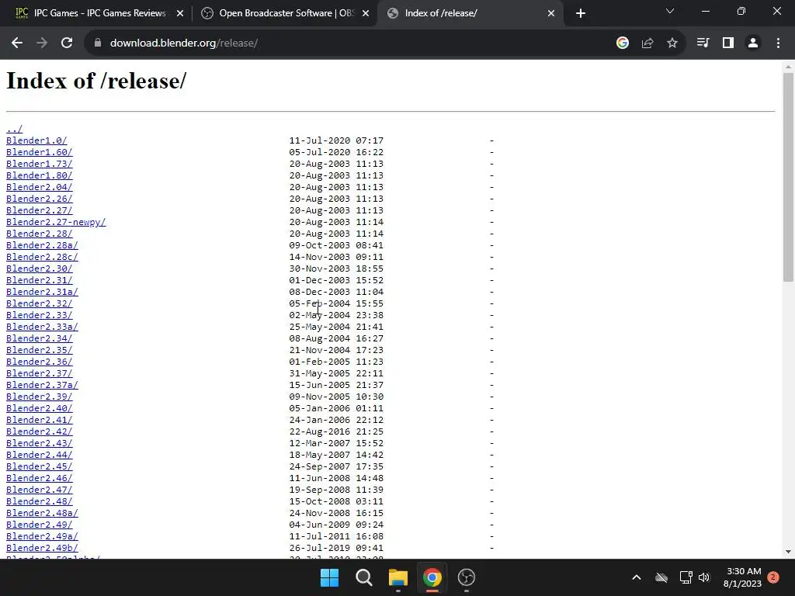Open the Blender2.33/ directory
The height and width of the screenshot is (596, 795).
39,315
